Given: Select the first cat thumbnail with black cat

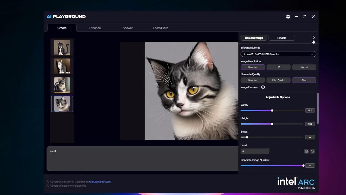Looking at the screenshot, I should [62, 48].
